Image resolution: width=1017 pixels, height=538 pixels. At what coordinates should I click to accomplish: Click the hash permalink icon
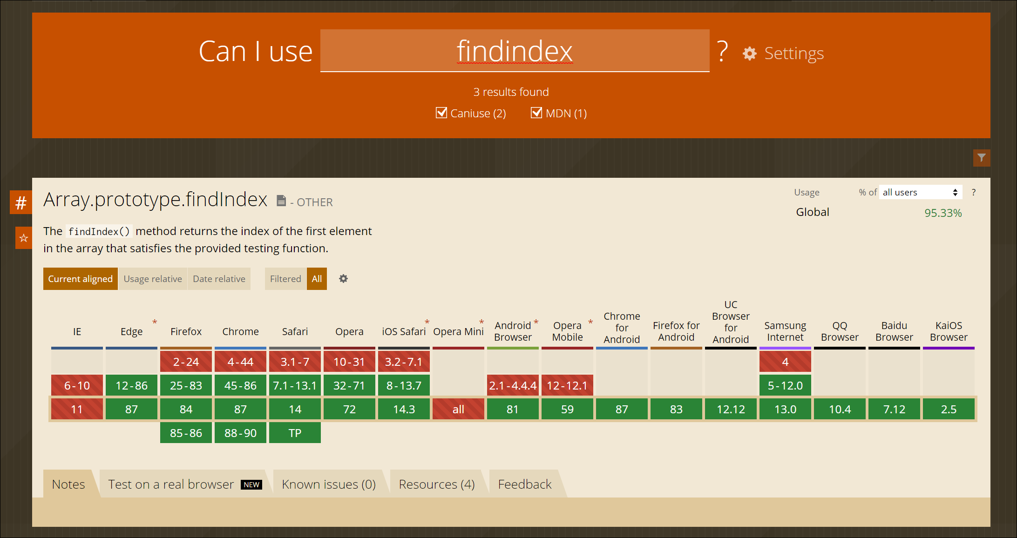21,202
